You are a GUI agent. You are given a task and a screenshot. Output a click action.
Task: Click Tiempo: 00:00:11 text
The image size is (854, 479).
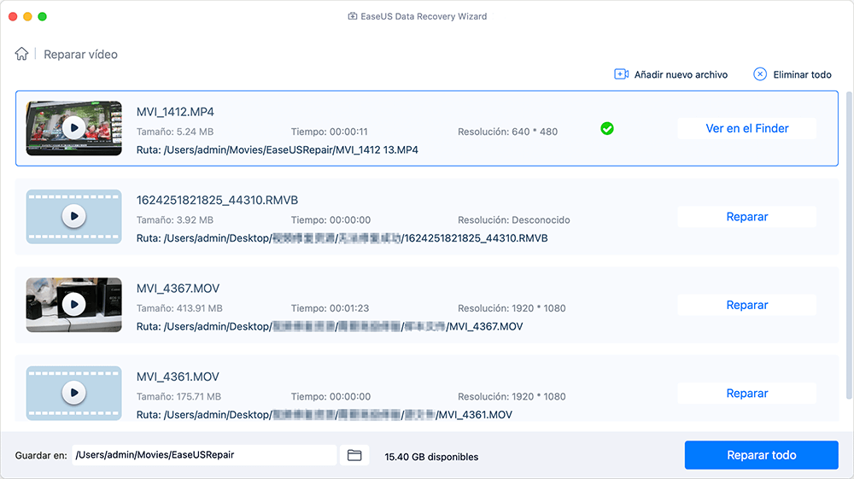click(x=329, y=131)
